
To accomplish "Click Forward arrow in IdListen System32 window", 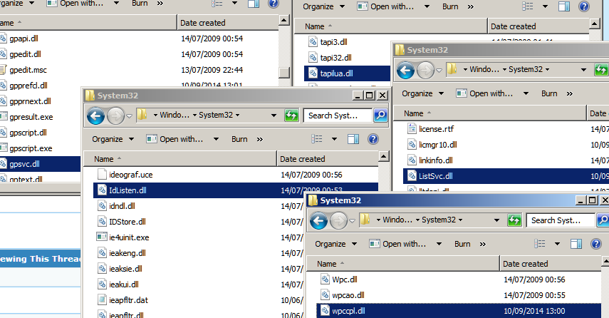I will click(x=115, y=116).
